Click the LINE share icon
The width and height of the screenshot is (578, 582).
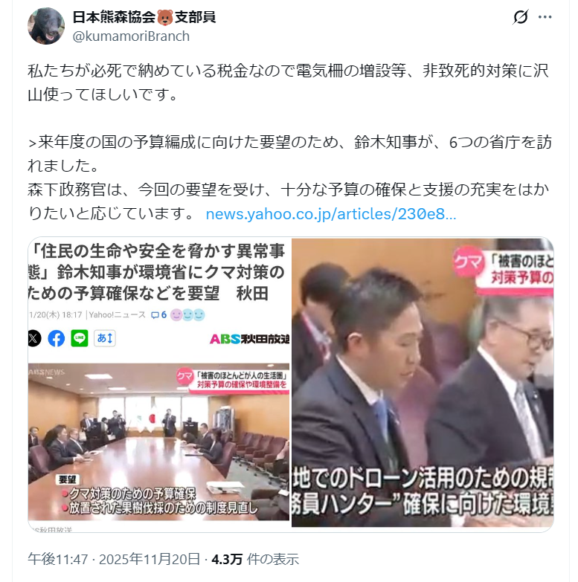point(80,338)
